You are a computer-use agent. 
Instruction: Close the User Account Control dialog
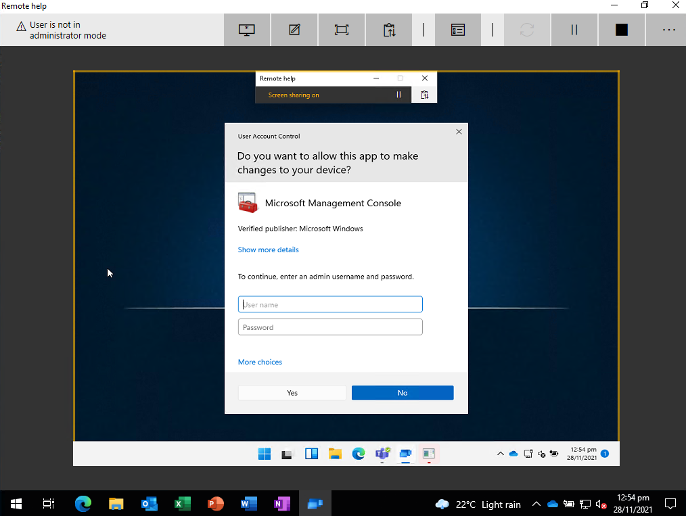point(459,132)
